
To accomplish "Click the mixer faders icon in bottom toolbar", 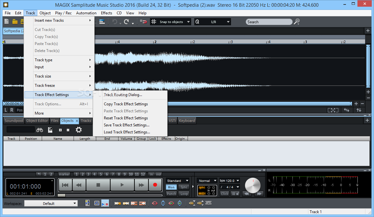I will coord(97,203).
